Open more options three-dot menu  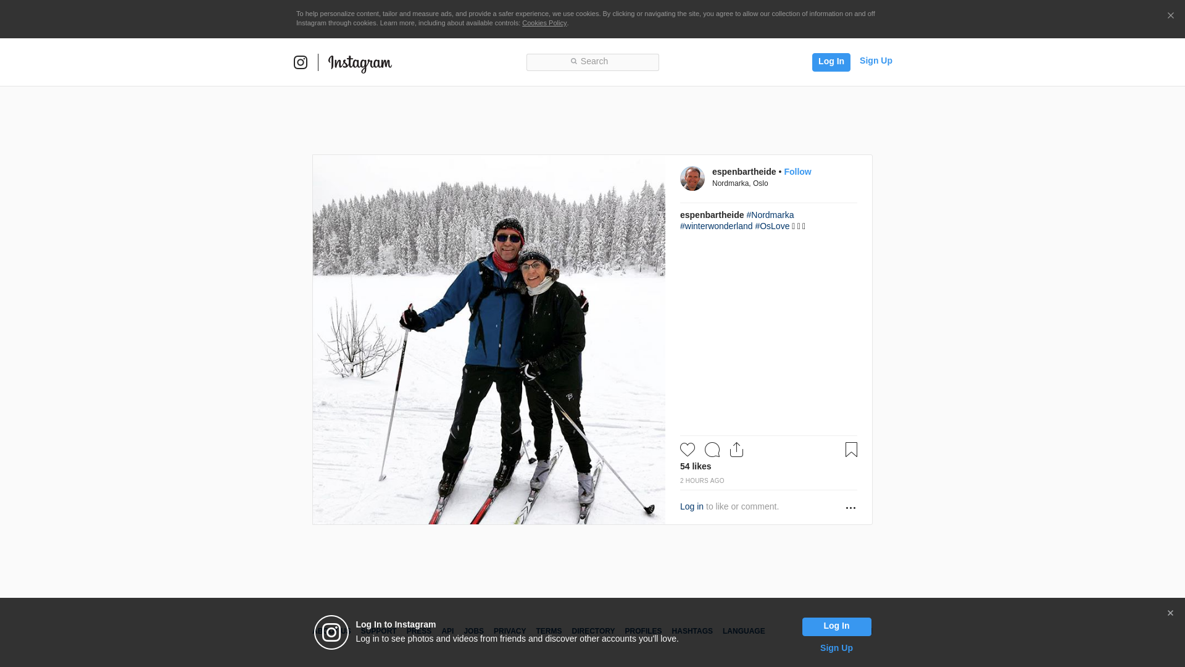[850, 508]
